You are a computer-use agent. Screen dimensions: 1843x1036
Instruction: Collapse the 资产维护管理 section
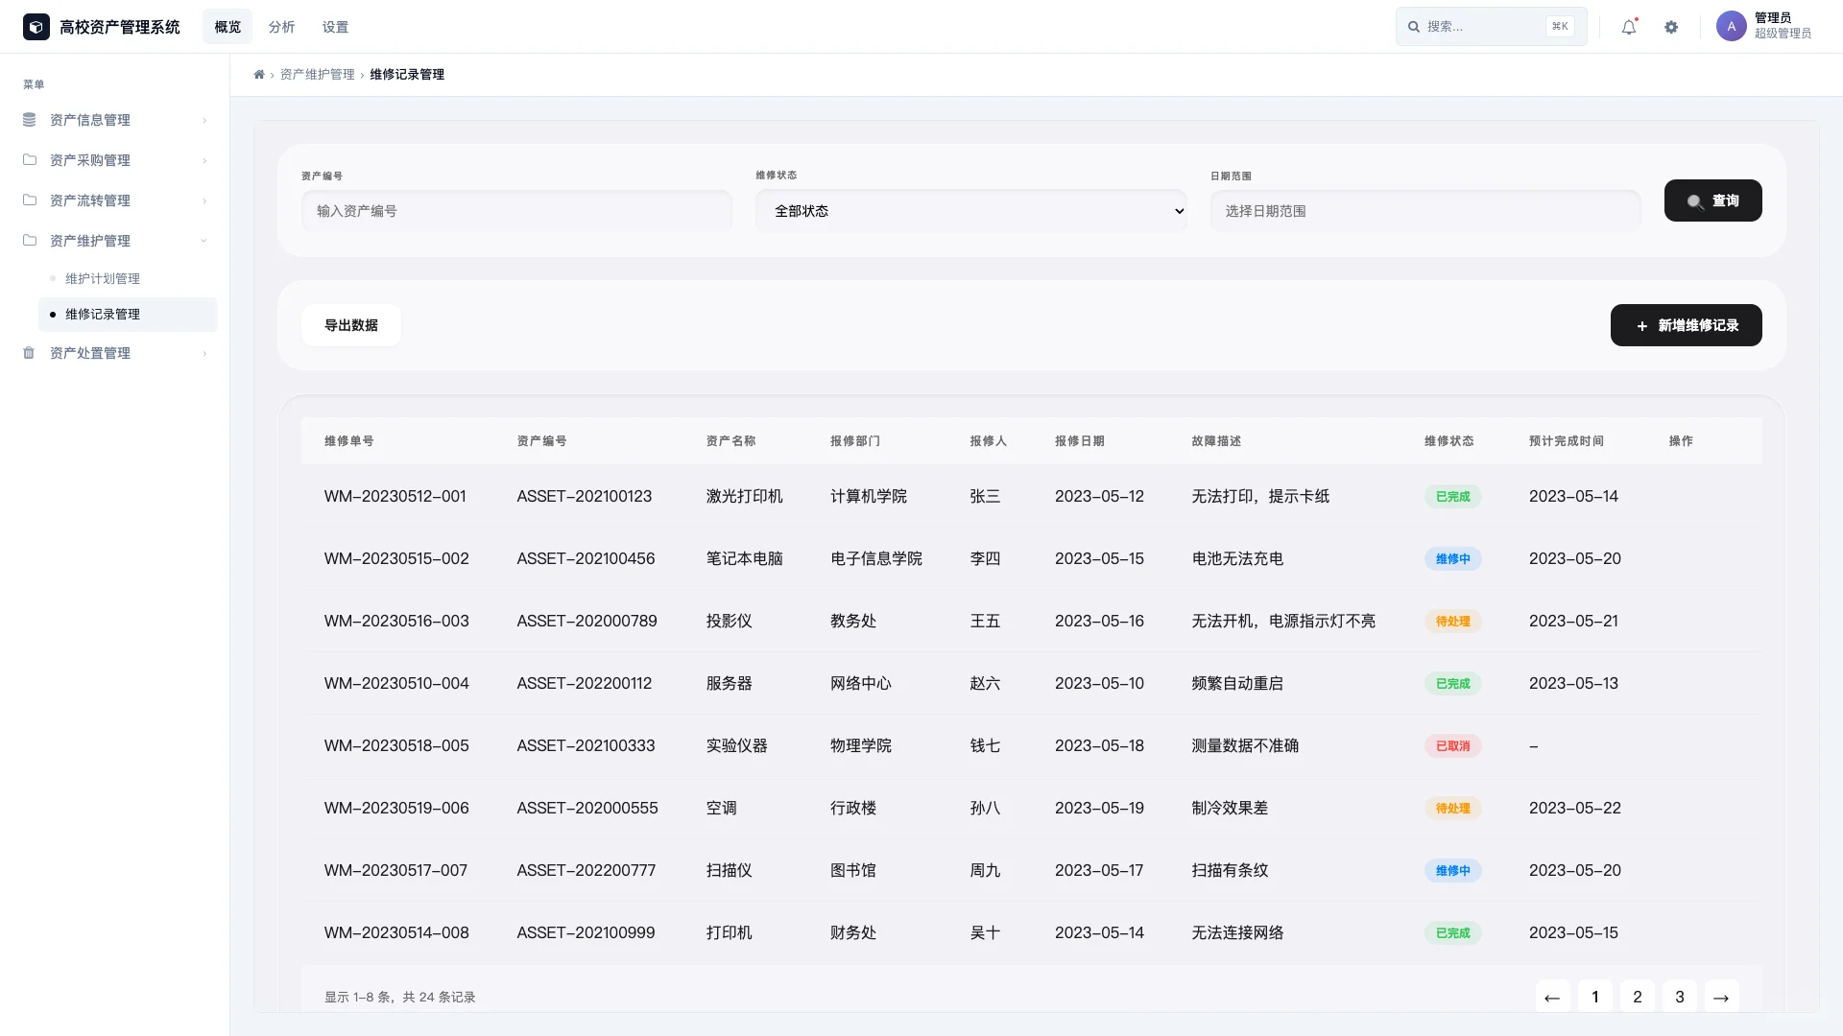point(203,241)
